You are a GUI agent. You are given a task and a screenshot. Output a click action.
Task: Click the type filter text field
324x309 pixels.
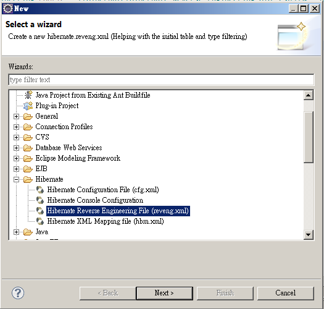tap(161, 80)
